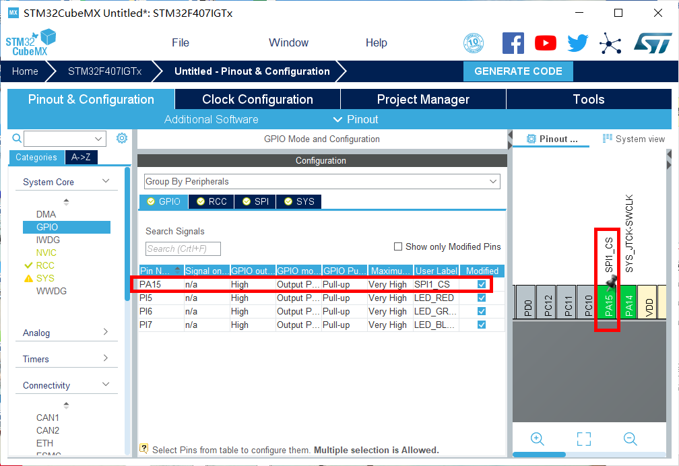Go to Home in the breadcrumb
Image resolution: width=679 pixels, height=466 pixels.
pyautogui.click(x=25, y=71)
